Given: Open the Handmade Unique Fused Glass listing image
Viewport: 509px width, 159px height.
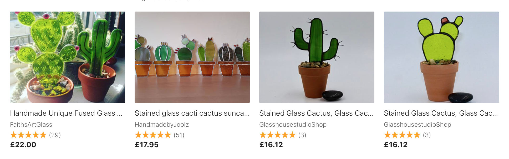Looking at the screenshot, I should click(x=68, y=57).
